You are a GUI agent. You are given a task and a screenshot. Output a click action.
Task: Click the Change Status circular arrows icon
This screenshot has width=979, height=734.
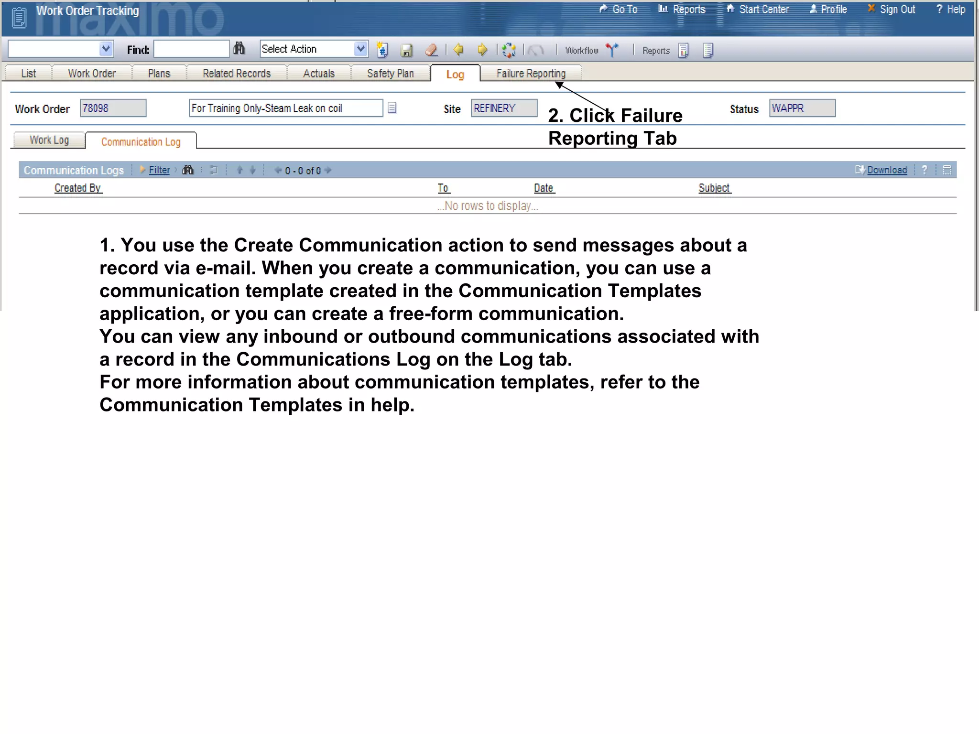[x=509, y=50]
